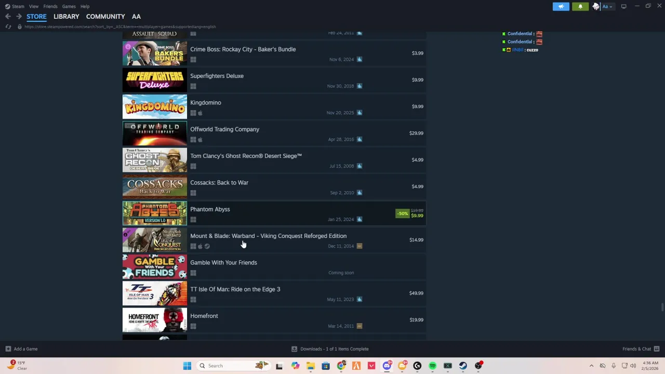
Task: Open the Steam announcements megaphone button
Action: [x=561, y=6]
